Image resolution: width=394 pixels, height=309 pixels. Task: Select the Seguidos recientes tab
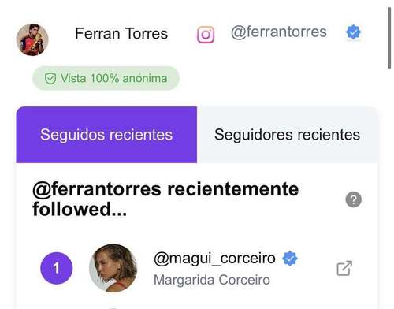(106, 135)
